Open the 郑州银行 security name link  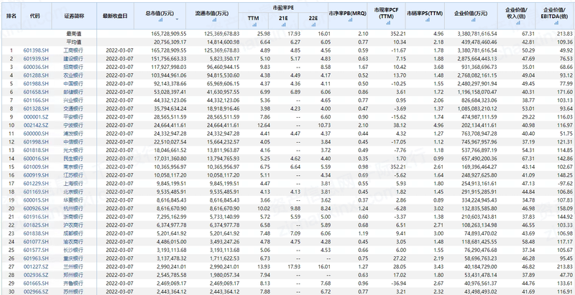(73, 275)
